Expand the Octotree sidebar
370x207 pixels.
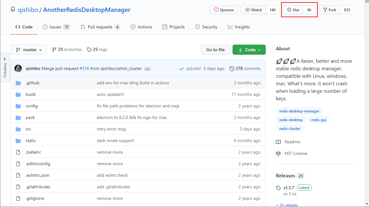[x=5, y=68]
